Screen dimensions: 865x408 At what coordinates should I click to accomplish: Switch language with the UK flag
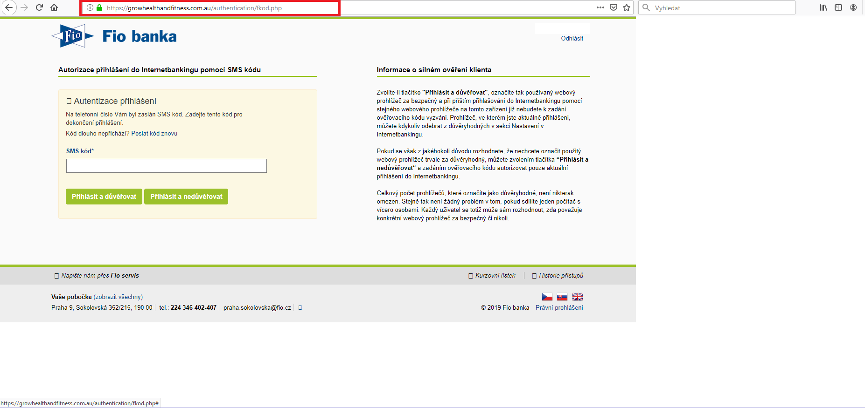pos(578,297)
